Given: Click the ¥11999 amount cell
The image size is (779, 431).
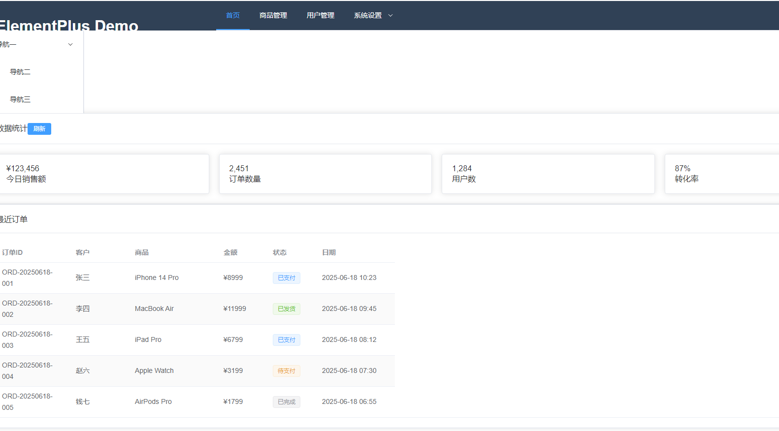Looking at the screenshot, I should (x=235, y=308).
